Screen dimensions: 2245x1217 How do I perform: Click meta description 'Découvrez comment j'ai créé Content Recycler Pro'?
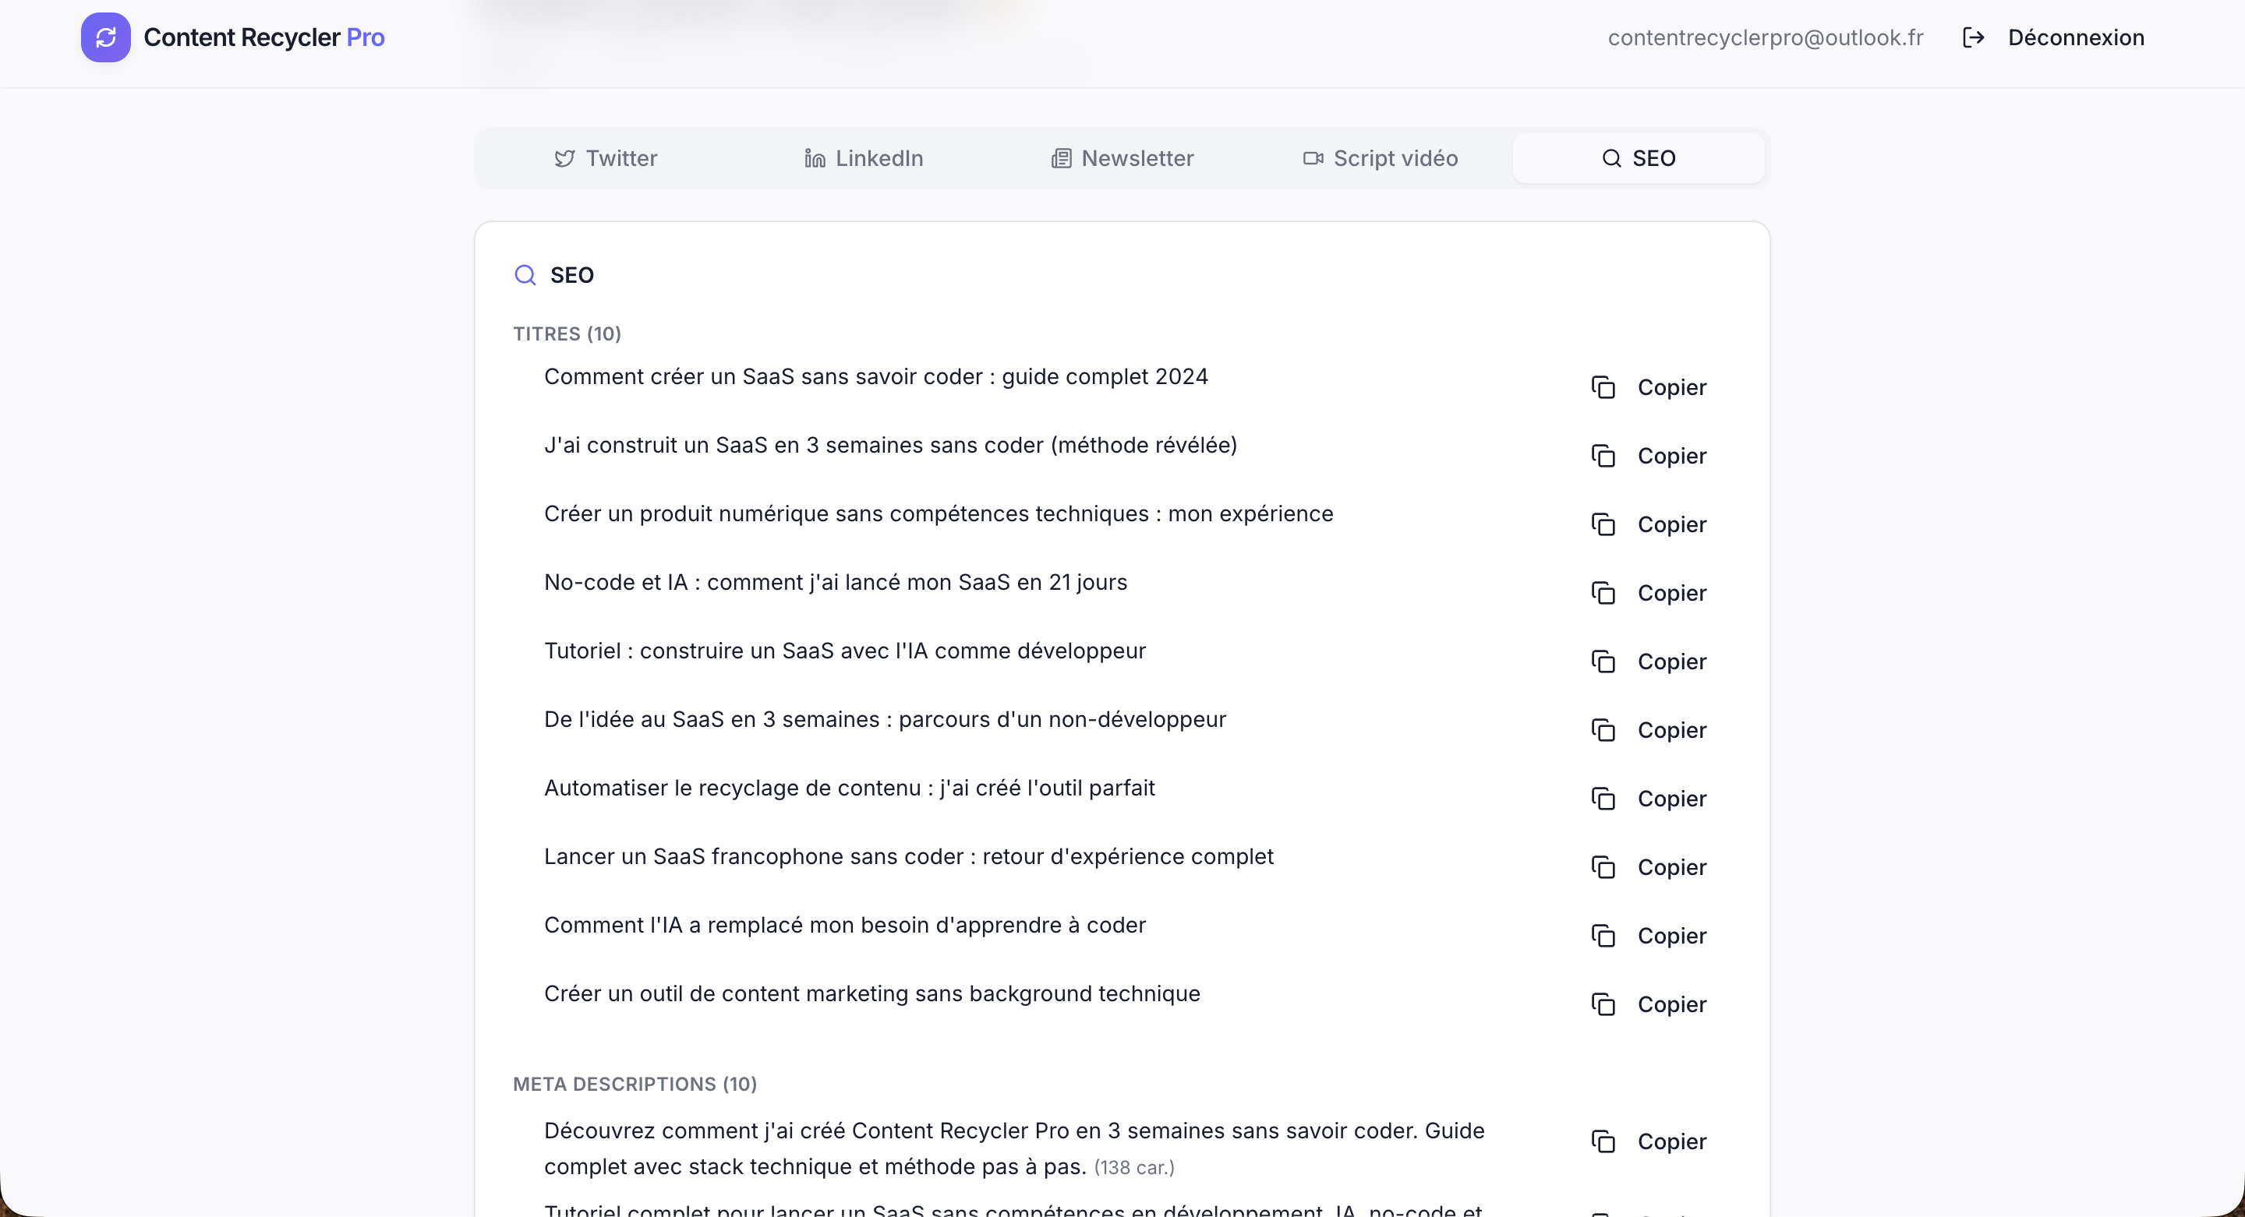(1014, 1149)
